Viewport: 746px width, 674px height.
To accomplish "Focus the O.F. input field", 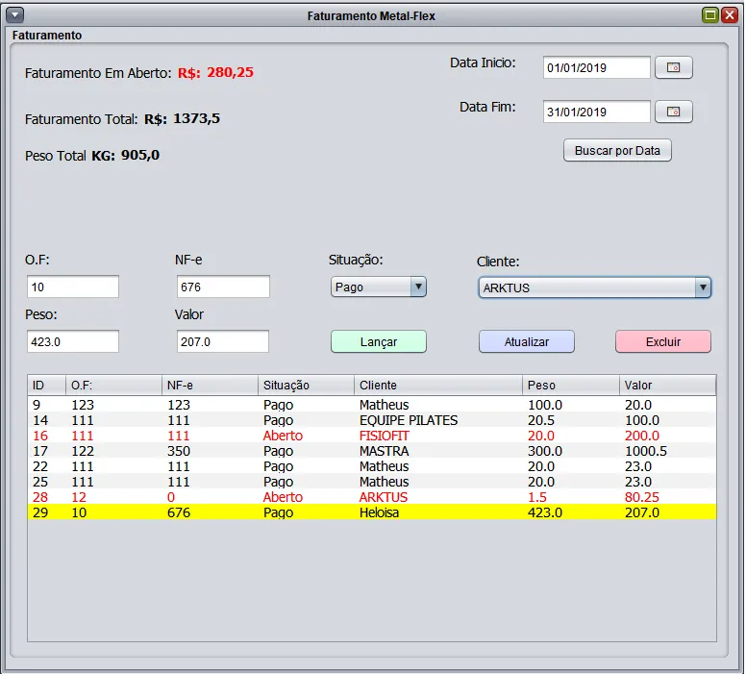I will [x=73, y=287].
